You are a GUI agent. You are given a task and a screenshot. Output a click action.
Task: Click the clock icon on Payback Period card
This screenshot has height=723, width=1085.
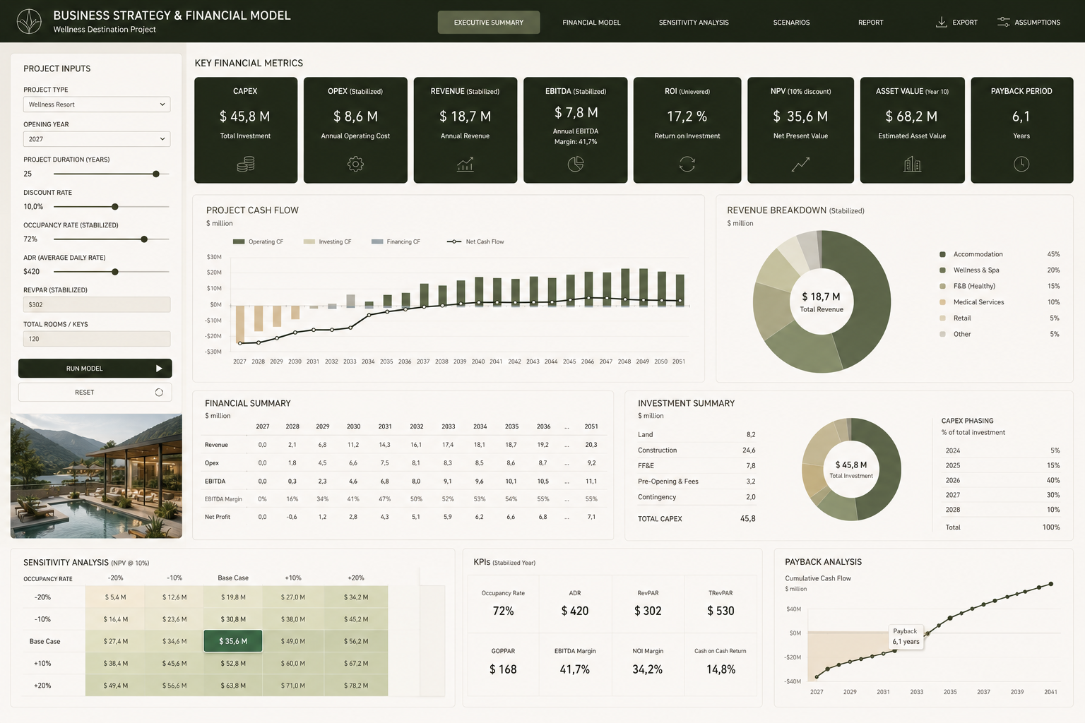1021,165
